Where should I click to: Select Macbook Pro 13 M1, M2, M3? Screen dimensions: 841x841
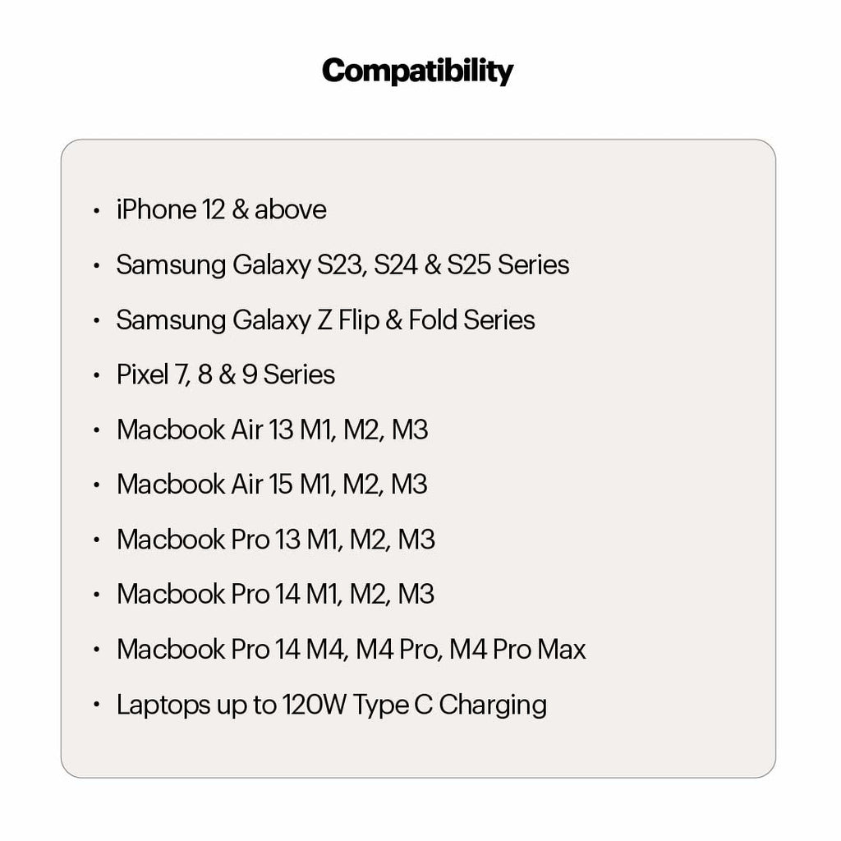tap(275, 540)
